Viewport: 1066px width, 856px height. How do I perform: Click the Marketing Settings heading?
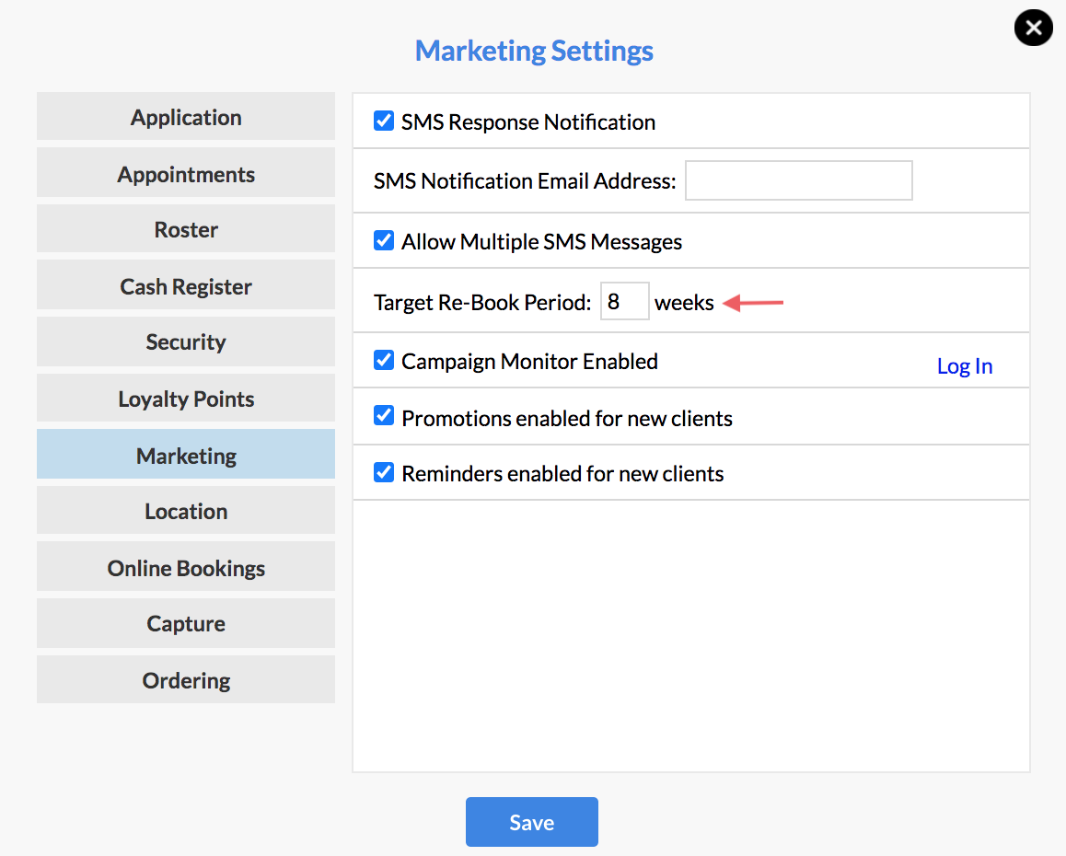click(x=534, y=51)
